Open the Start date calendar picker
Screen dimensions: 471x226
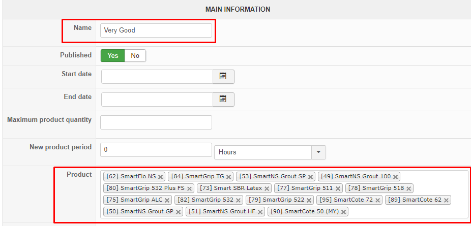click(x=223, y=77)
